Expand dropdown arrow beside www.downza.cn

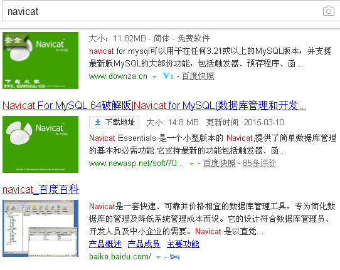pyautogui.click(x=154, y=77)
